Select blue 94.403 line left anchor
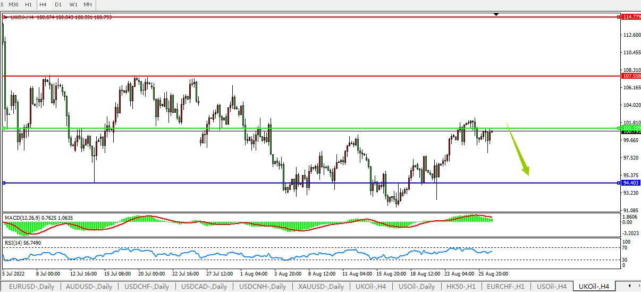Viewport: 641px width, 292px height. [x=4, y=183]
